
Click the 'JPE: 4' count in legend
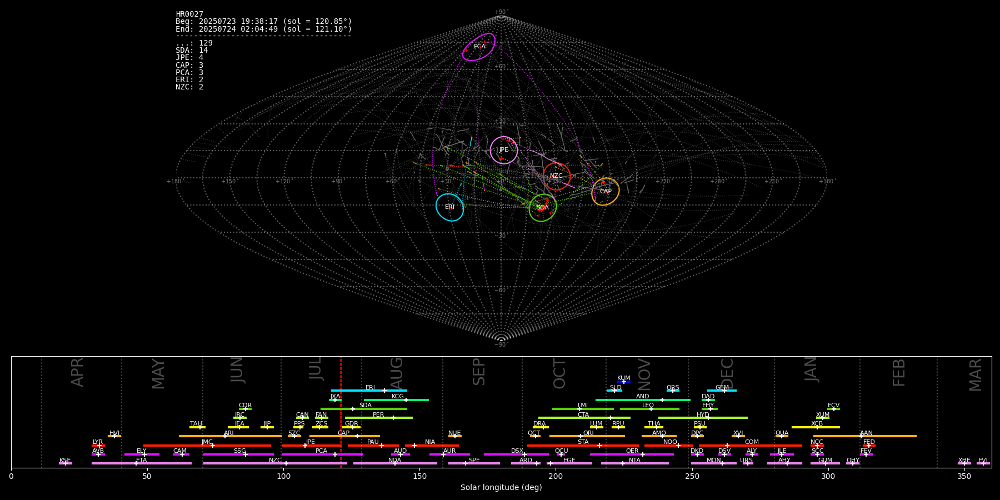[189, 58]
